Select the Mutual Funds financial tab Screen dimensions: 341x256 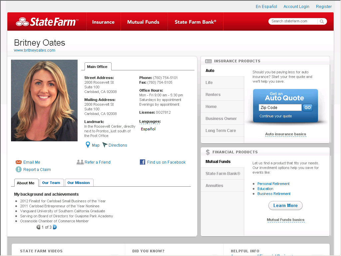[x=223, y=162]
